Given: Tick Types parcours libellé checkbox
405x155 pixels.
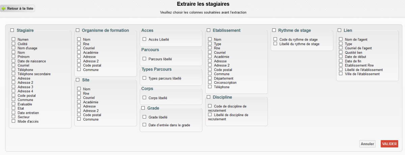Looking at the screenshot, I should pos(144,78).
